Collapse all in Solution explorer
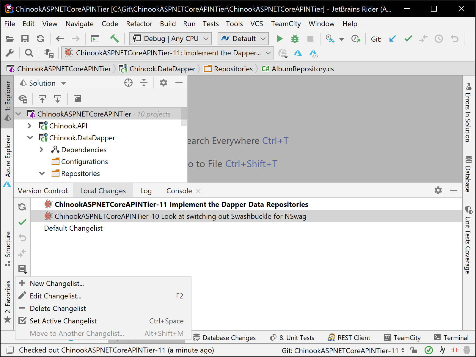The image size is (476, 357). pos(144,83)
